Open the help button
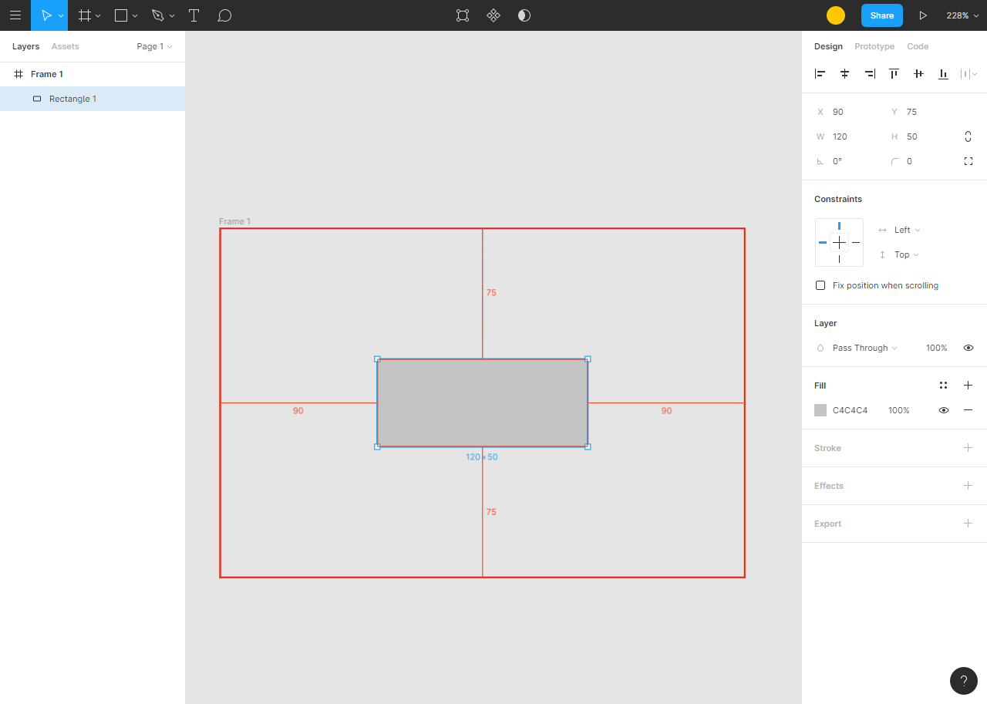Image resolution: width=987 pixels, height=704 pixels. pos(964,681)
